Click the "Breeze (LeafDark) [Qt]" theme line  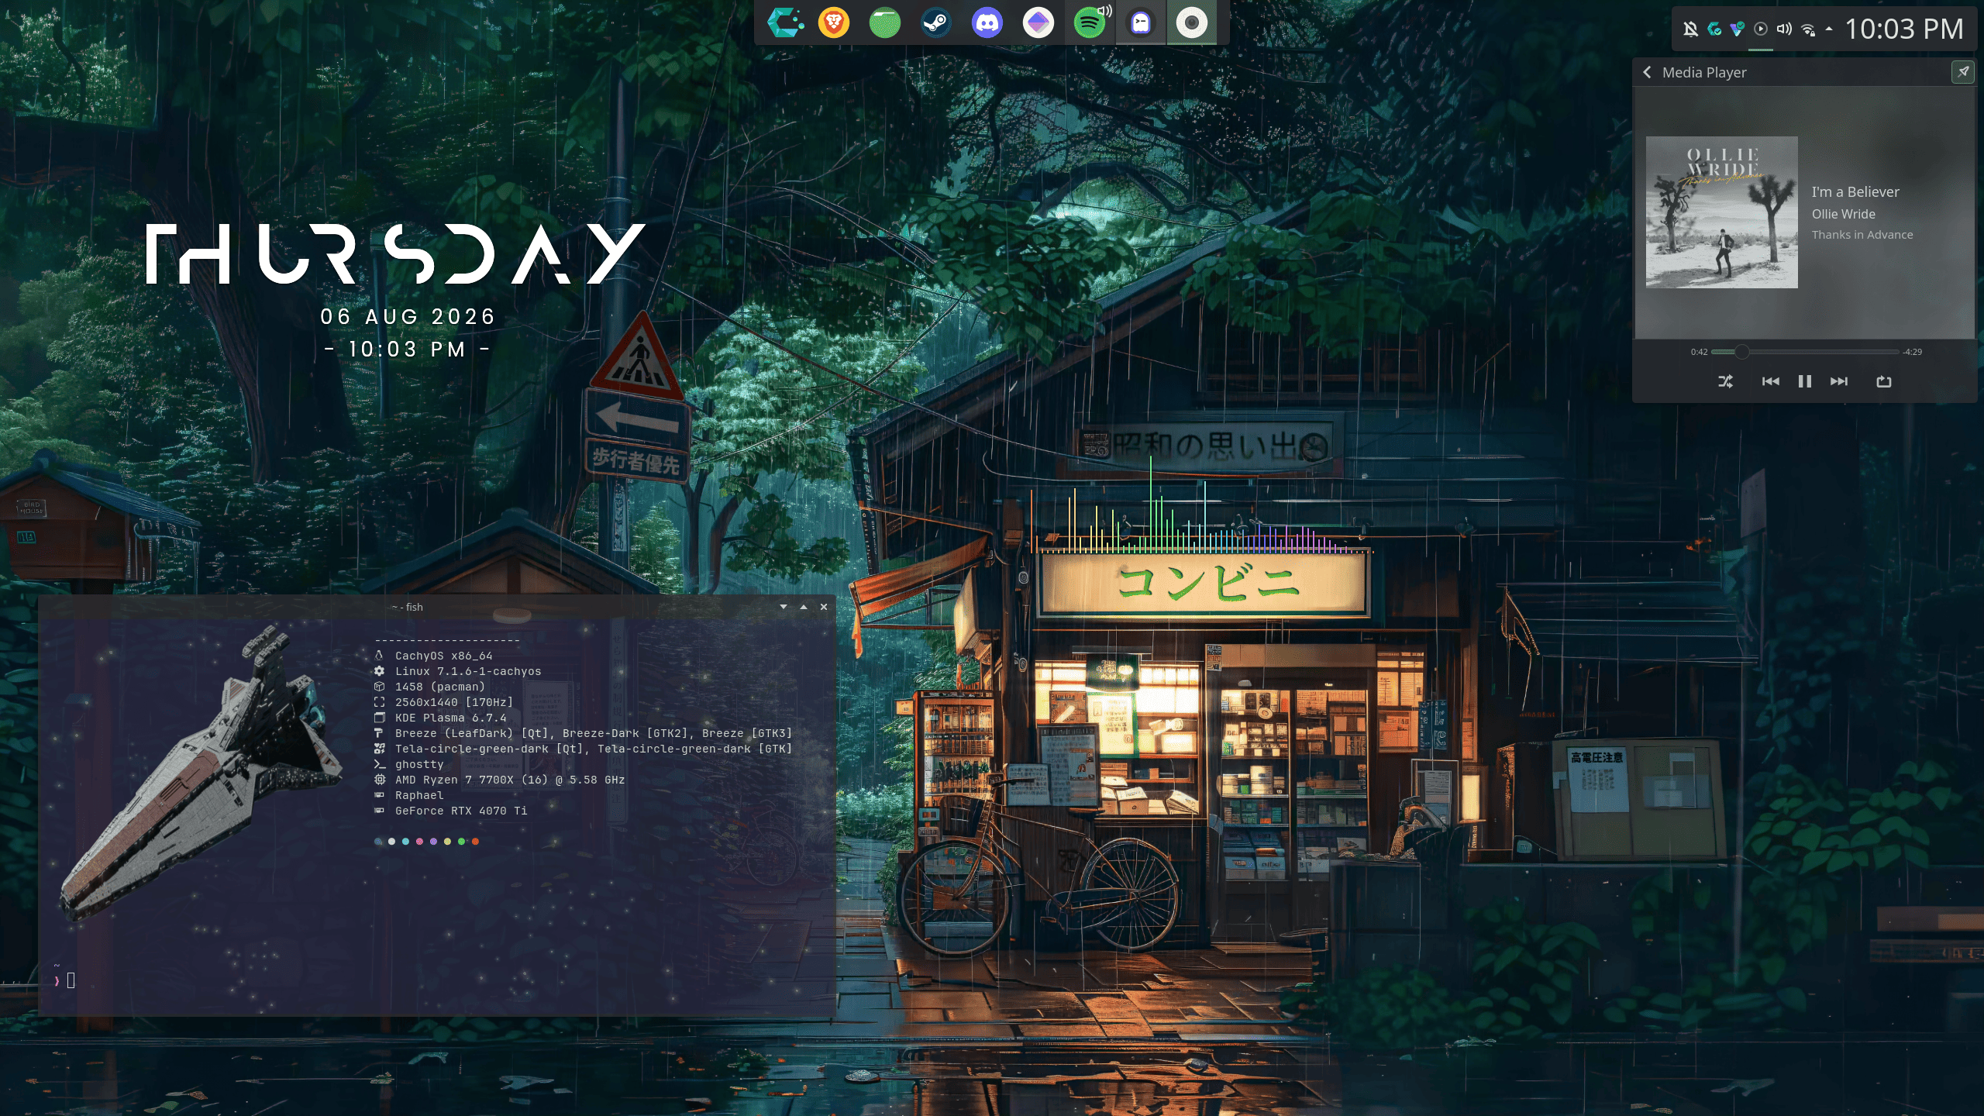[x=594, y=733]
